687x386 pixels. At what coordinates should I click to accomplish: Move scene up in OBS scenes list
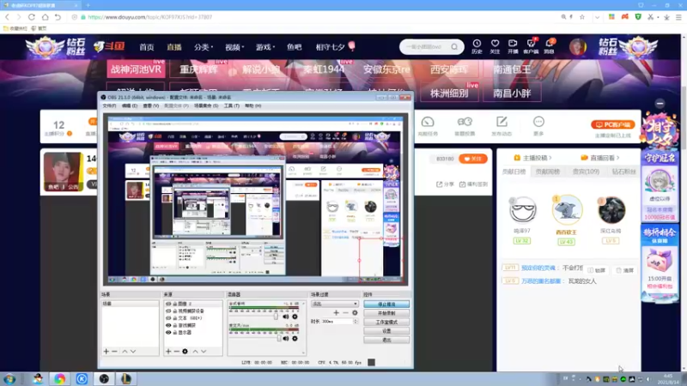(x=125, y=352)
